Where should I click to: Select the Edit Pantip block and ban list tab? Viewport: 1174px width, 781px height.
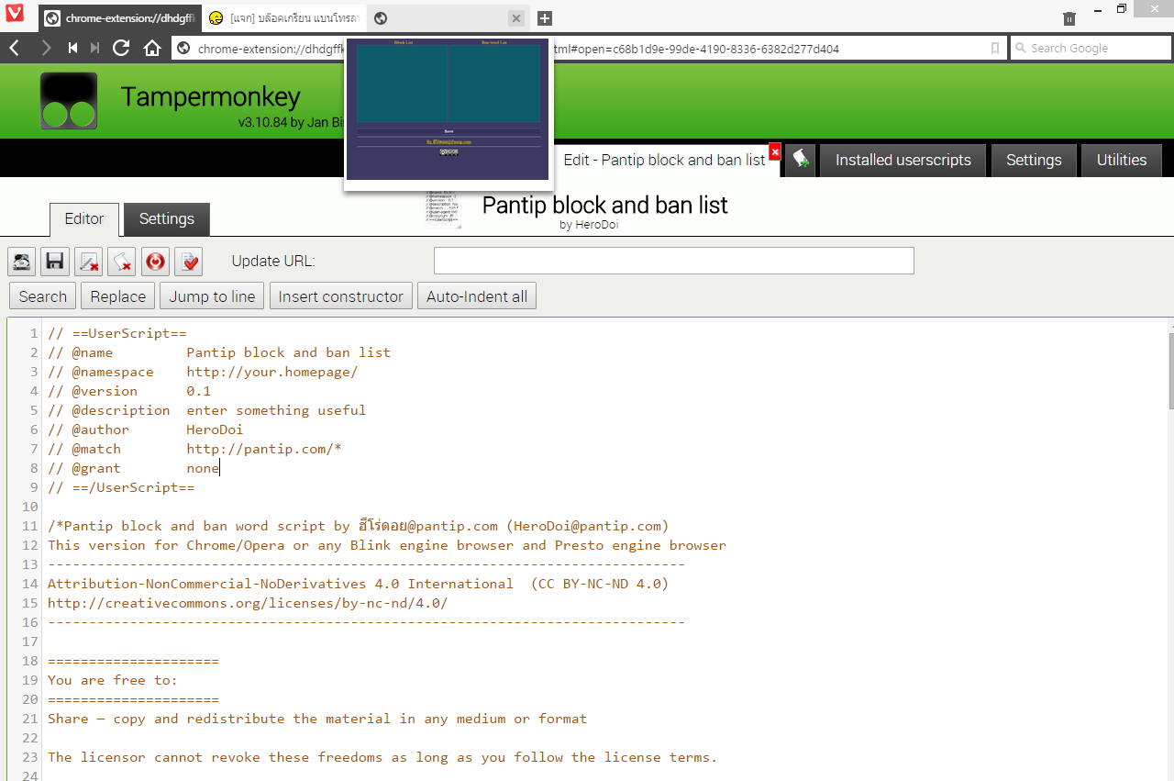point(665,160)
